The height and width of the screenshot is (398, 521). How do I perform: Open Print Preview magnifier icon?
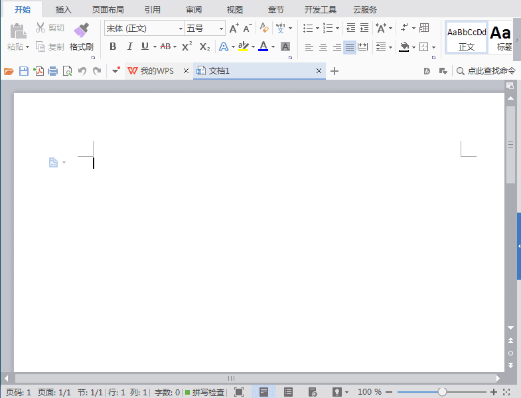(68, 71)
